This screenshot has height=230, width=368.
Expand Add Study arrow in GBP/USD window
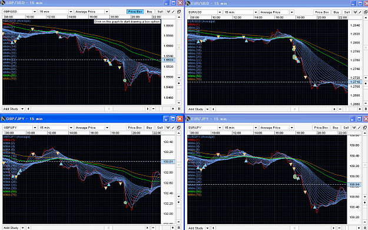click(22, 109)
